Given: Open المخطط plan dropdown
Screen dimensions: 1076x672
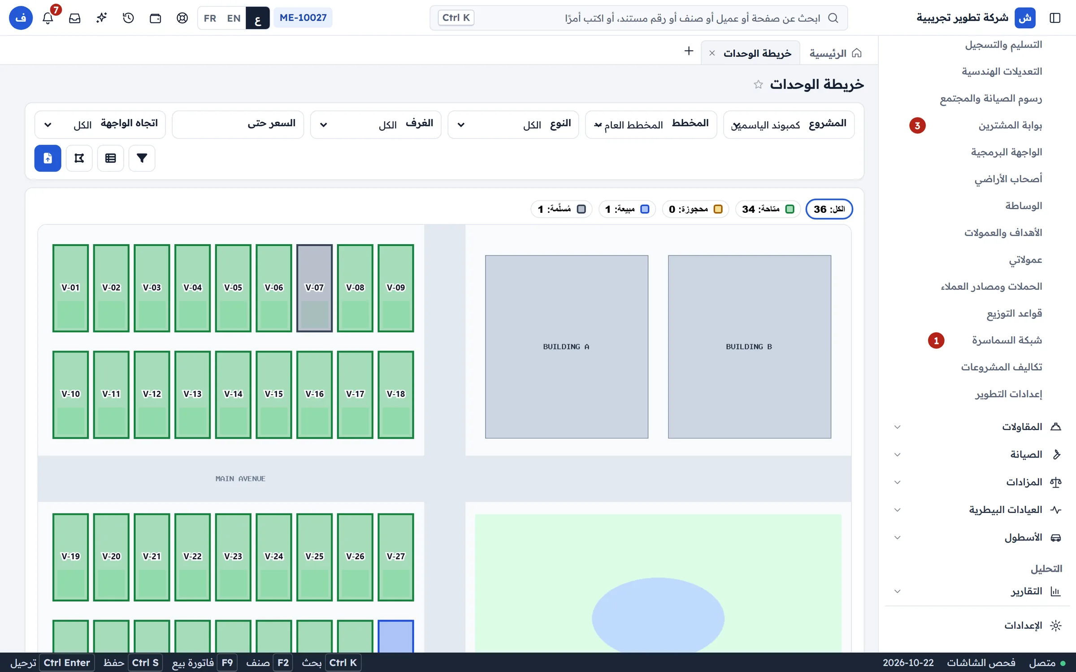Looking at the screenshot, I should tap(651, 125).
